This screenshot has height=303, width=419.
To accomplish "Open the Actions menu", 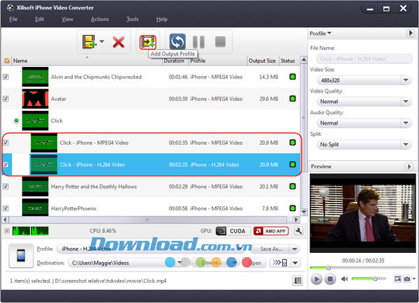I will pos(99,19).
